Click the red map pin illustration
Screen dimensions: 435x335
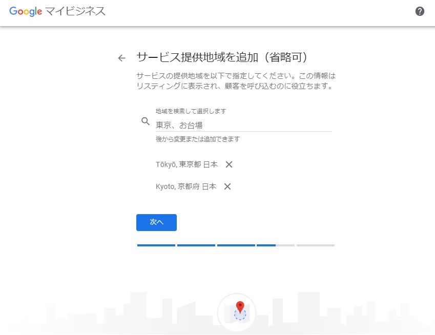click(x=239, y=309)
